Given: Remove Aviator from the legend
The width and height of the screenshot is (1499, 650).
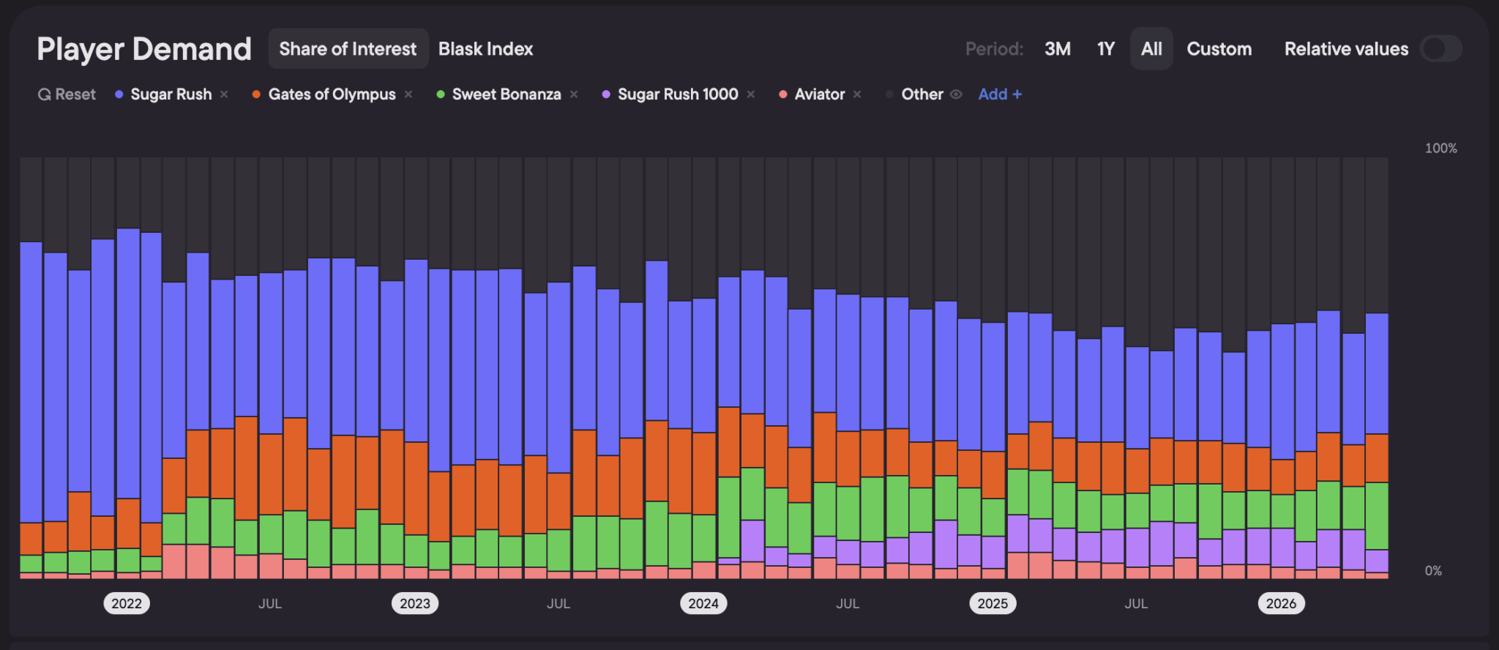Looking at the screenshot, I should [857, 94].
